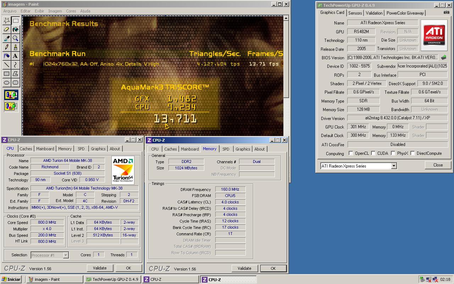Click the taskbar clock showing 02:18

coord(445,279)
